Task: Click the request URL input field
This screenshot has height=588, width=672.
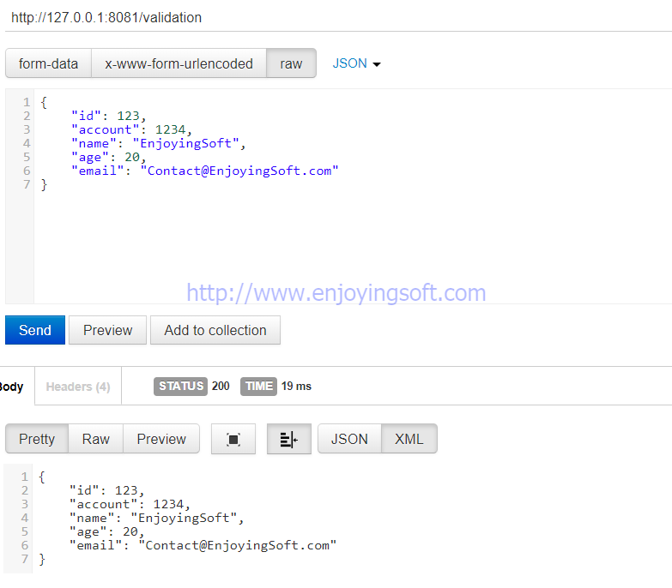Action: [x=338, y=17]
